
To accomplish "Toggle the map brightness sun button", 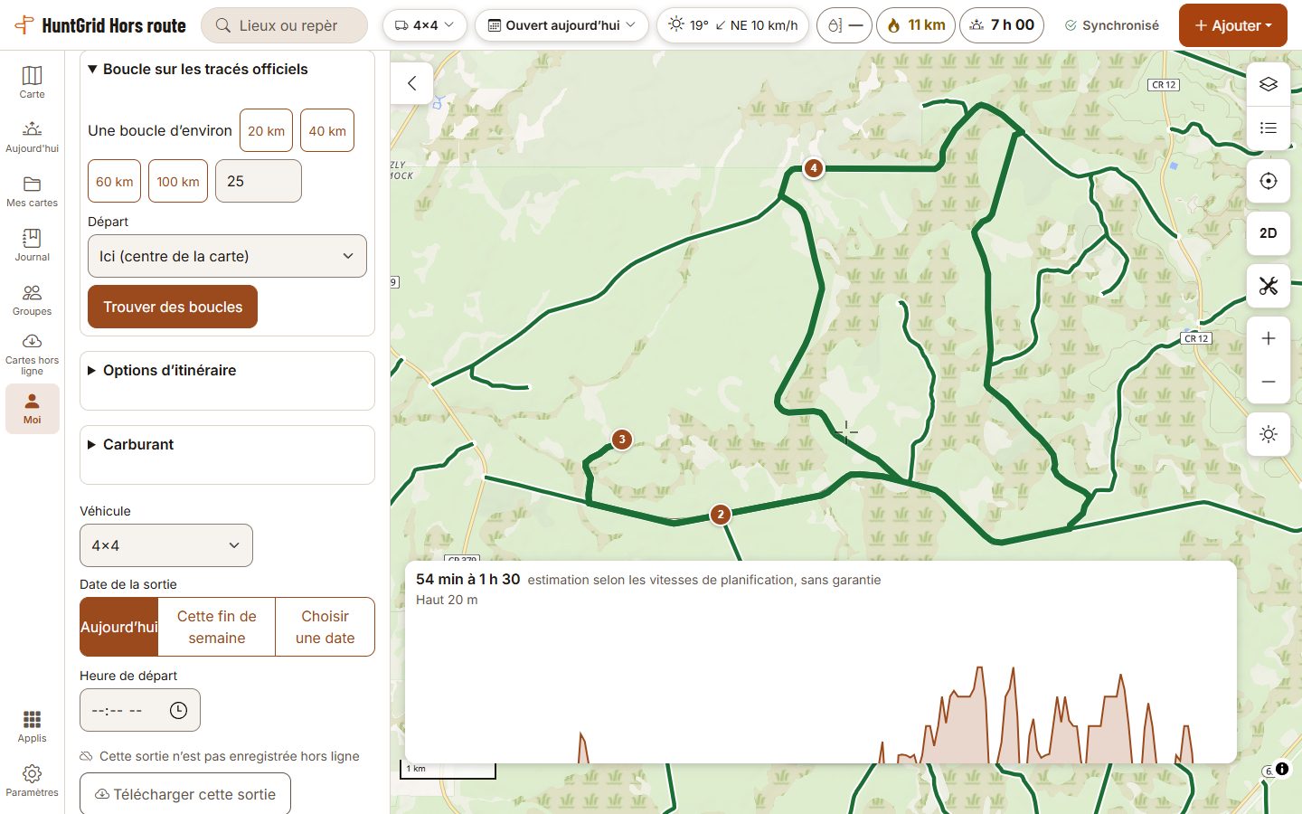I will [1269, 434].
